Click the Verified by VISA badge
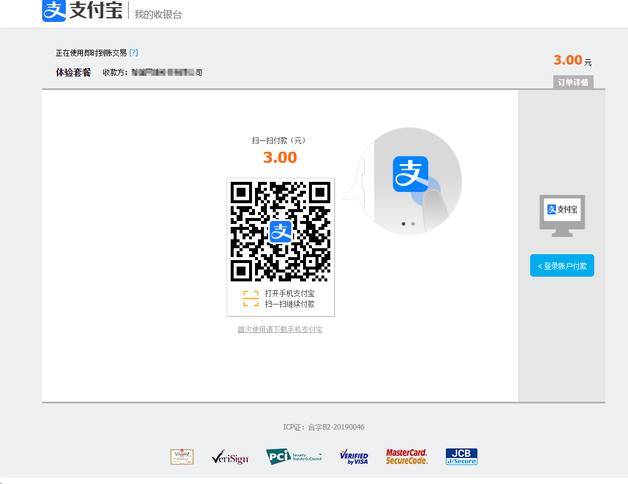The image size is (628, 484). click(x=353, y=457)
